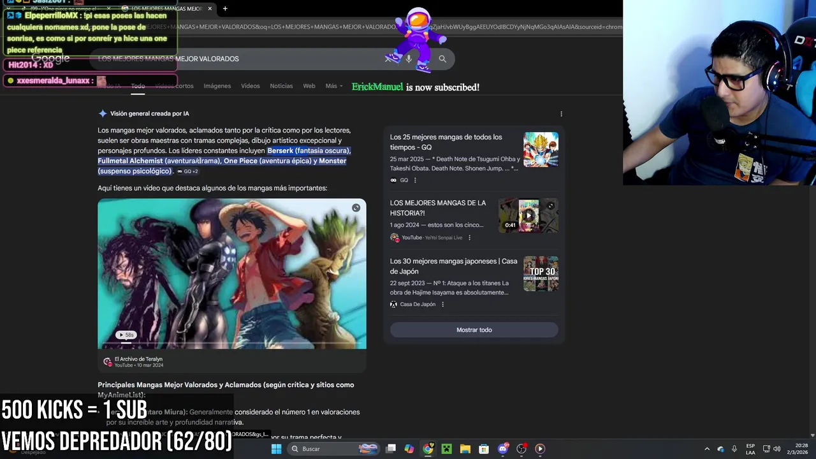Expand the Más search filter dropdown

point(334,86)
